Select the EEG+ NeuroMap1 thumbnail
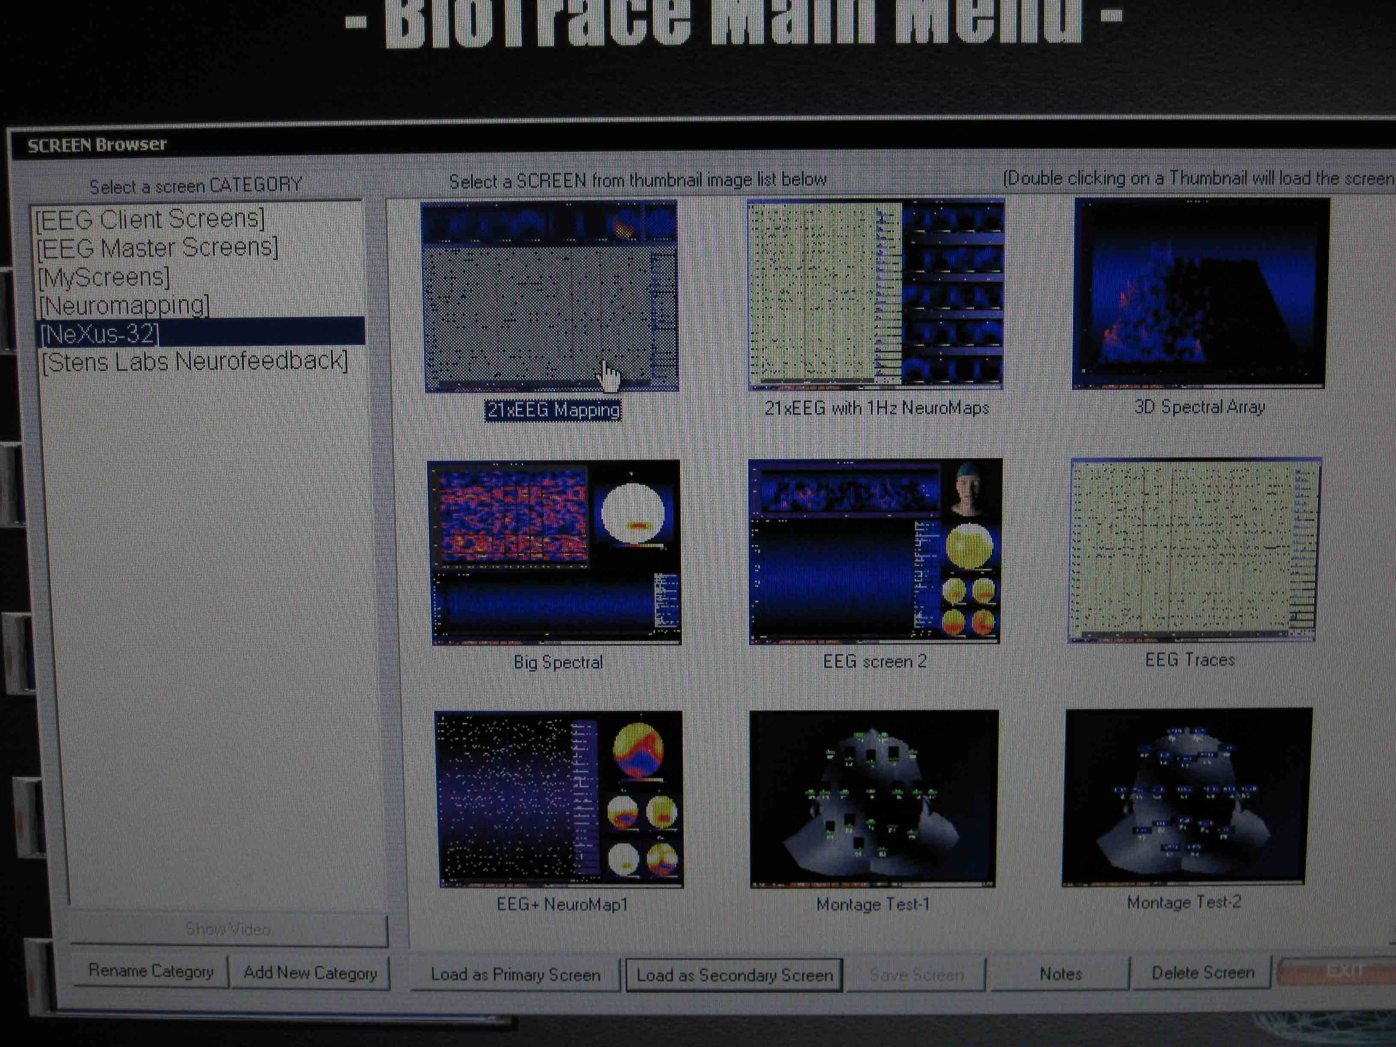 point(559,799)
